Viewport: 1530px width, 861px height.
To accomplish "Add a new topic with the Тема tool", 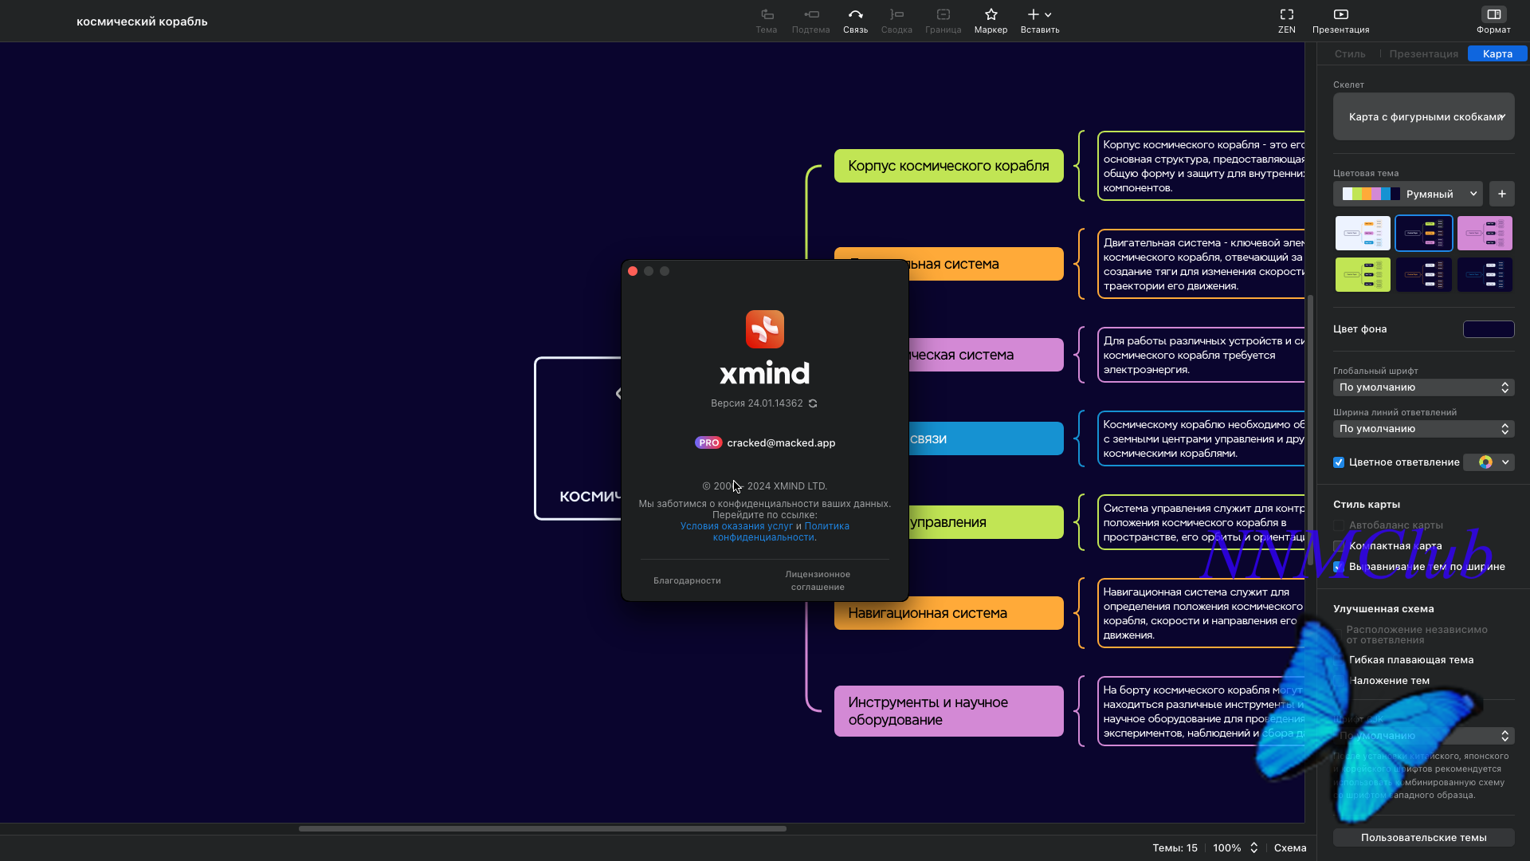I will coord(766,21).
